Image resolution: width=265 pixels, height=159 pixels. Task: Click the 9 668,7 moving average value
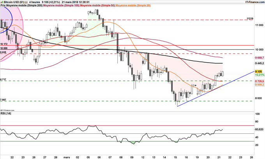260,58
